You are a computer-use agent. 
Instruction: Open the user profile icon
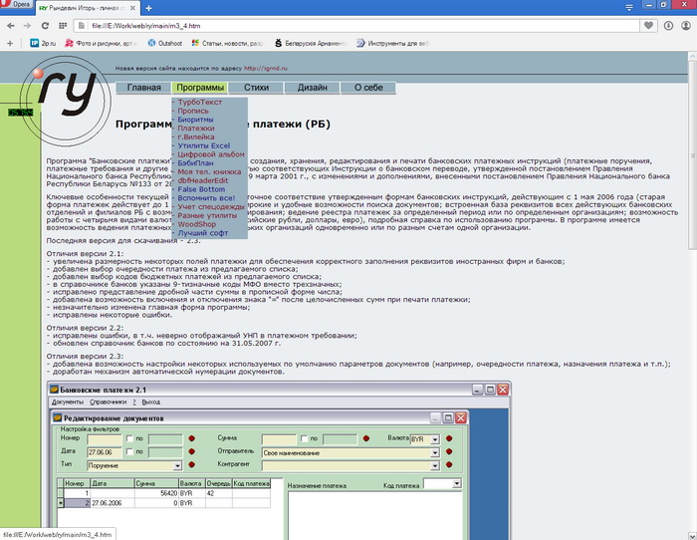(x=686, y=25)
